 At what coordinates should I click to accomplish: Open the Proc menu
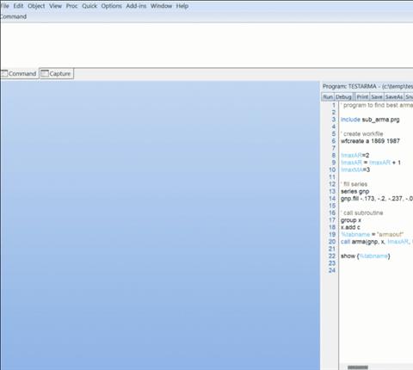point(71,6)
